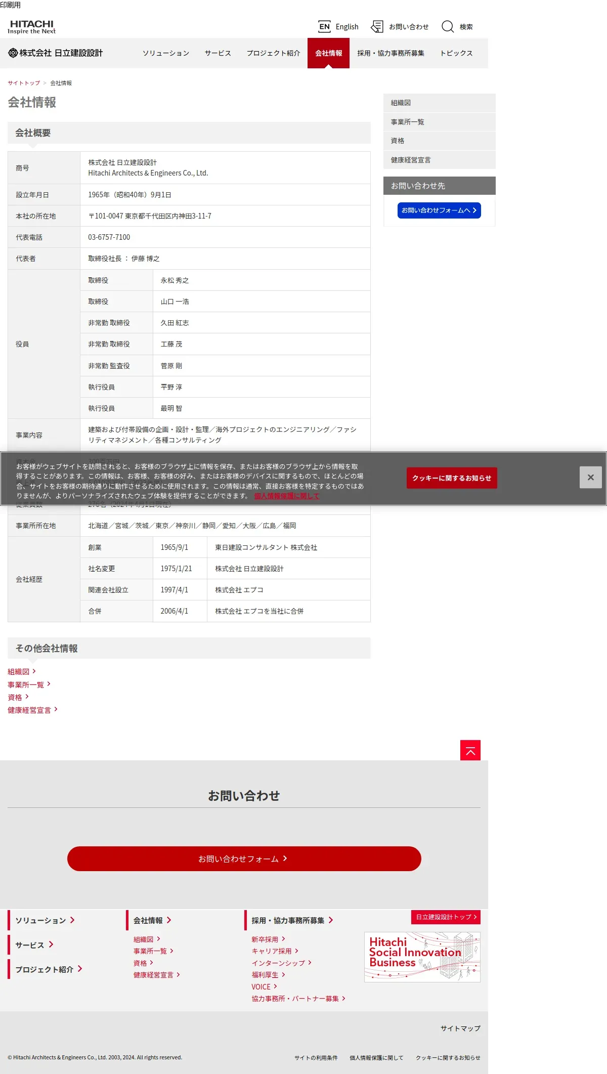The width and height of the screenshot is (607, 1074).
Task: Click address 〒101-0047 東京都千代田区内神田3-11-7
Action: click(150, 216)
